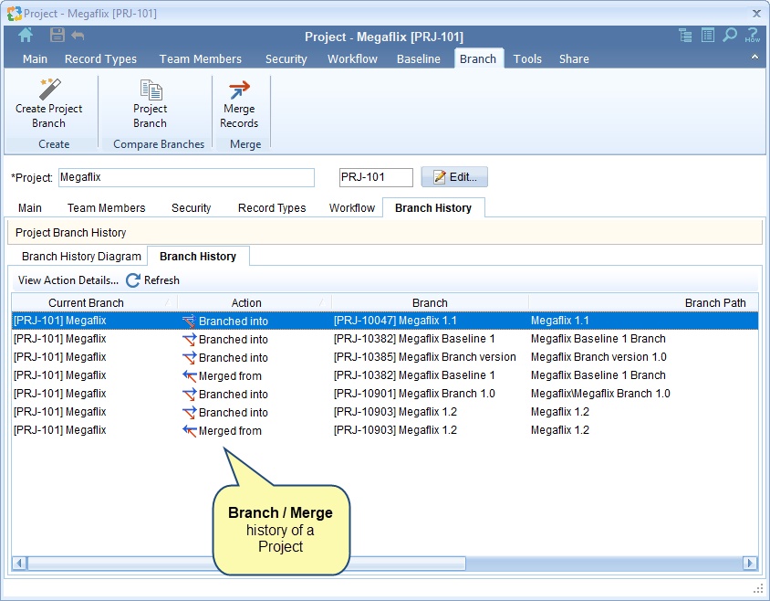Select Merged from [PRJ-10382] Megaflix Baseline 1

[385, 375]
